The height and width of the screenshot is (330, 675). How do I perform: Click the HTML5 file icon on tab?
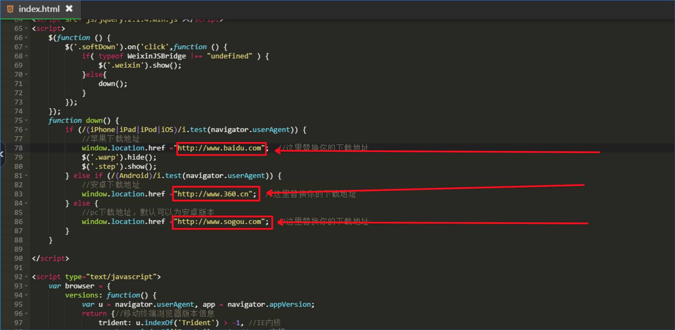pos(10,9)
